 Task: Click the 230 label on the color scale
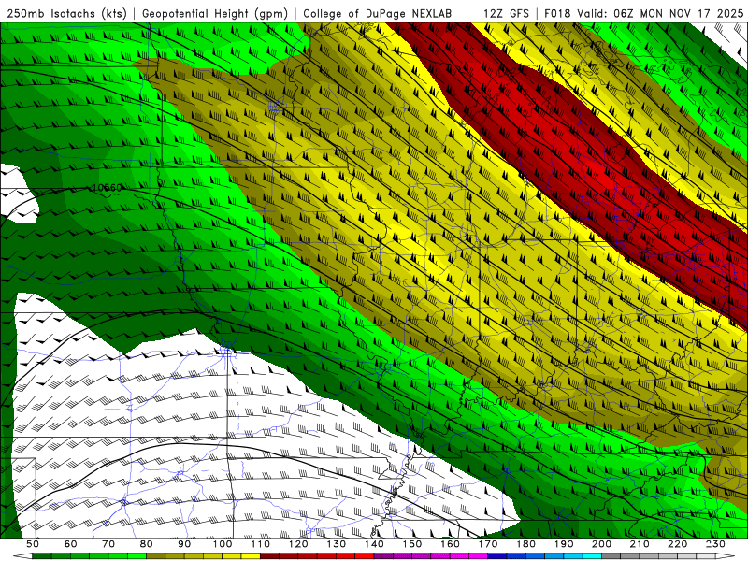[x=715, y=544]
